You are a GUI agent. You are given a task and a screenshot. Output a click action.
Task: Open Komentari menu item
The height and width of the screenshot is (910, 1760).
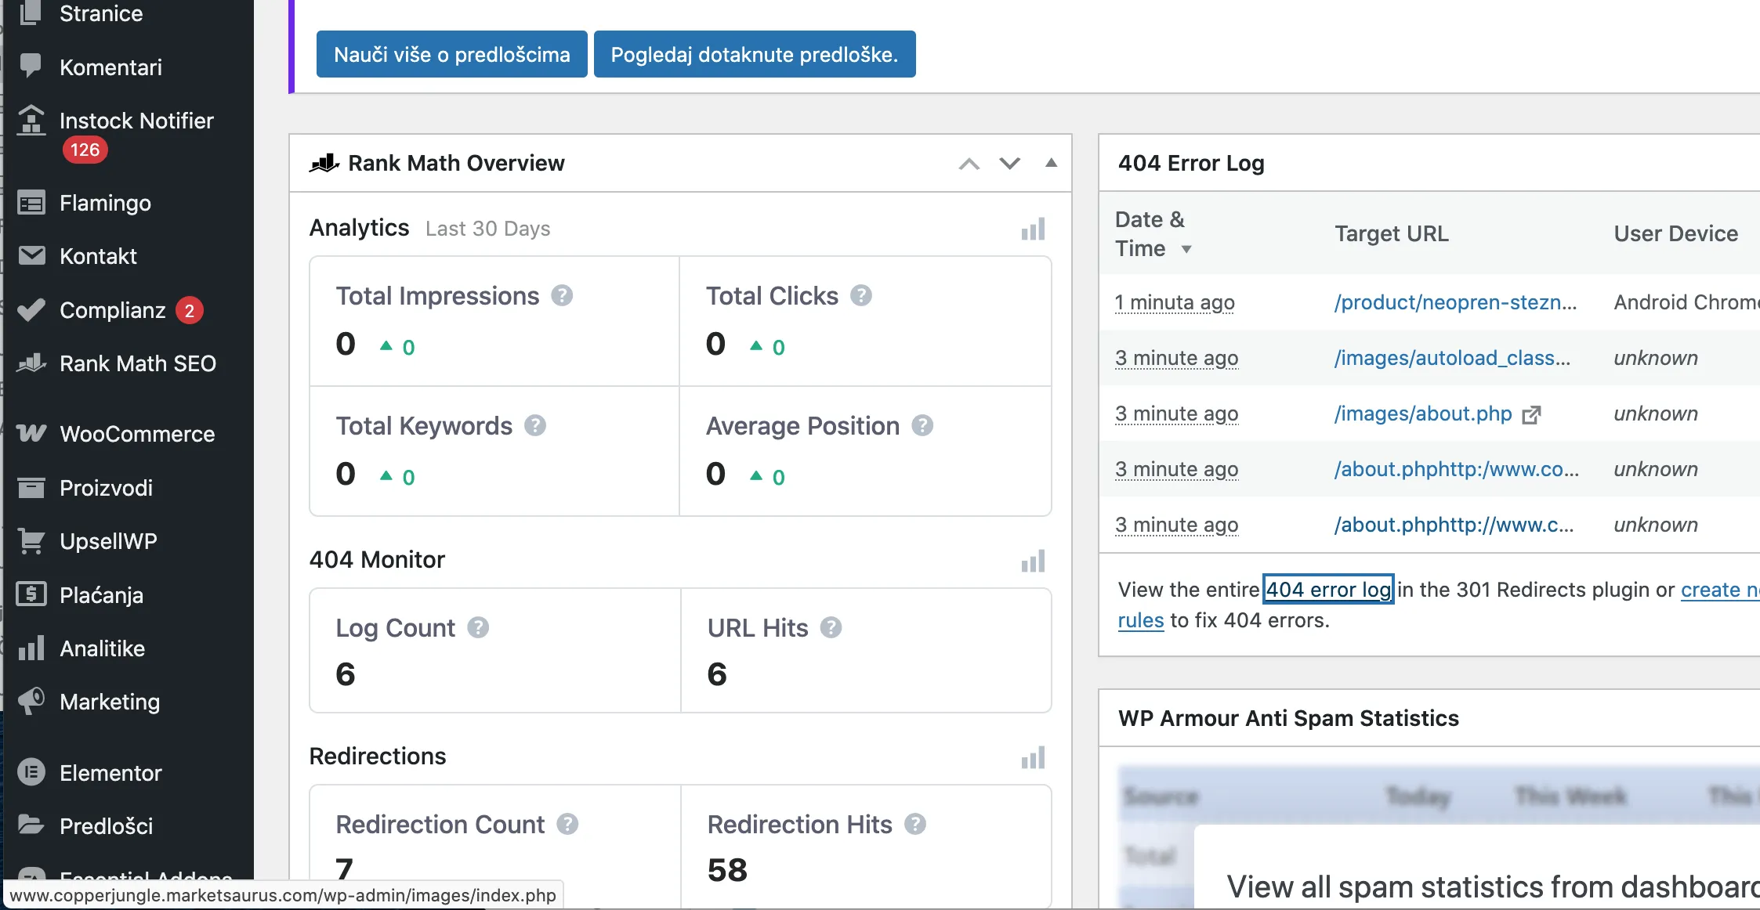[110, 67]
